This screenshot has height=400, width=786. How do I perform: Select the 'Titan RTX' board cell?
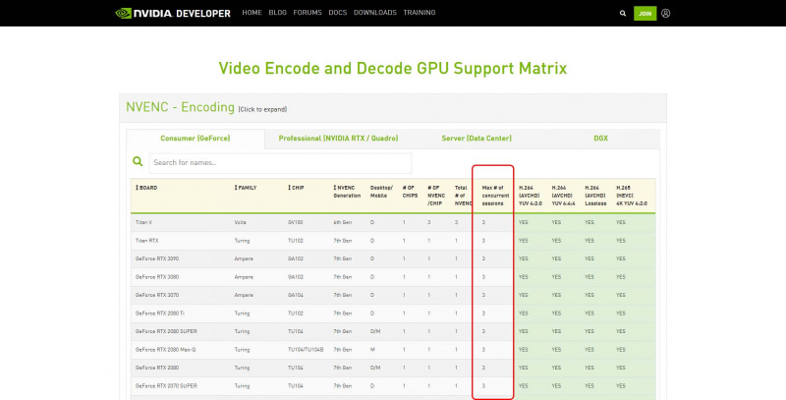coord(146,241)
